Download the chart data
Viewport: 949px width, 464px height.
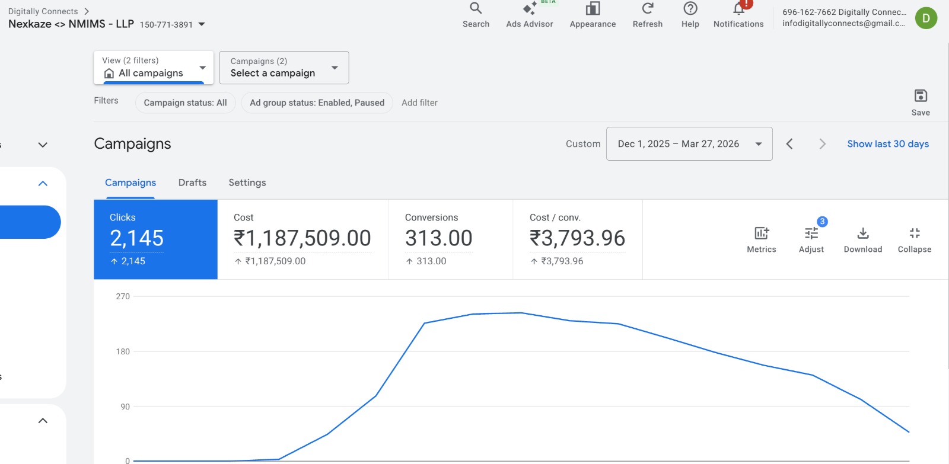pyautogui.click(x=862, y=239)
